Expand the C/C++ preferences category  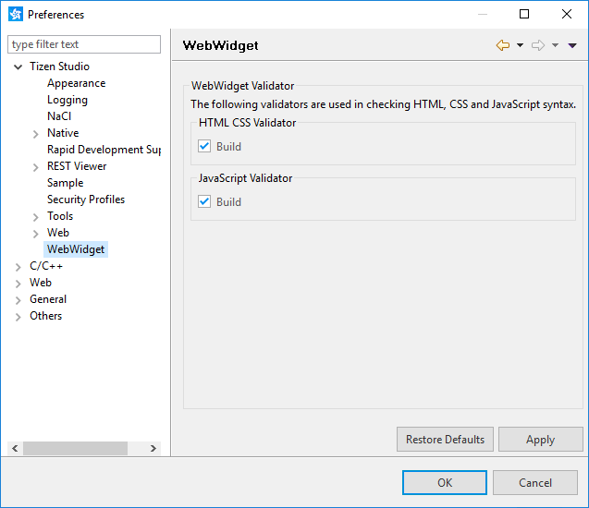pos(18,266)
